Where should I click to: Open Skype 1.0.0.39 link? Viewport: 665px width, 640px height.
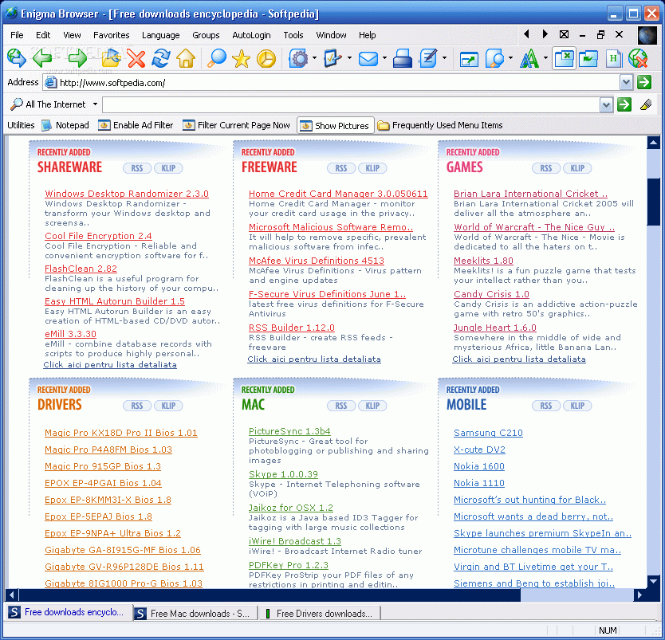pyautogui.click(x=283, y=474)
